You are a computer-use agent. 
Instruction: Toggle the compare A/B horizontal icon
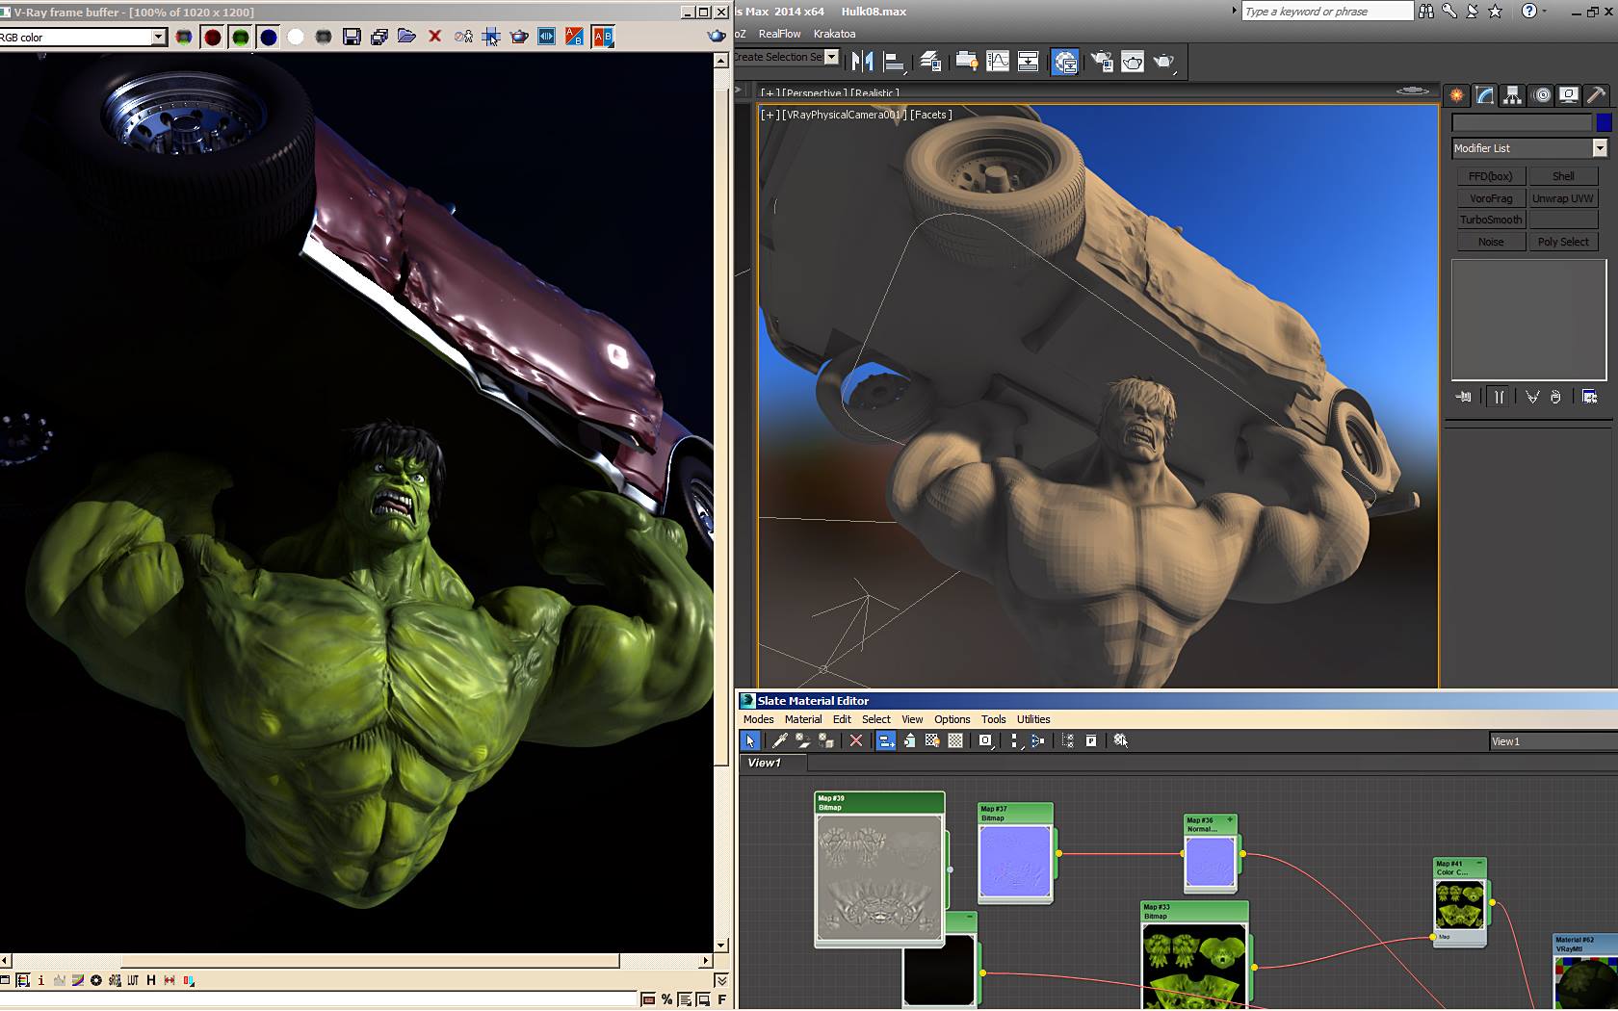coord(547,37)
